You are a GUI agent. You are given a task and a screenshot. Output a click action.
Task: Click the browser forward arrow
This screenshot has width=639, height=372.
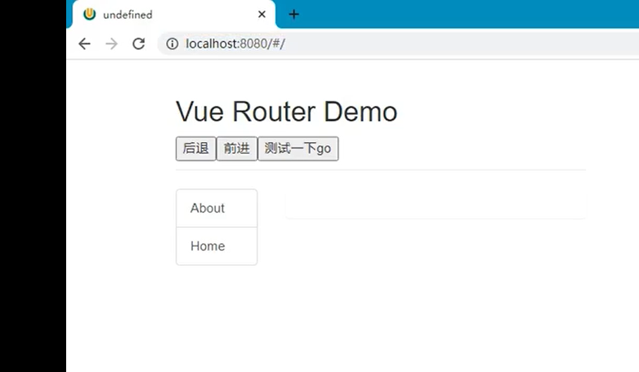click(x=111, y=44)
